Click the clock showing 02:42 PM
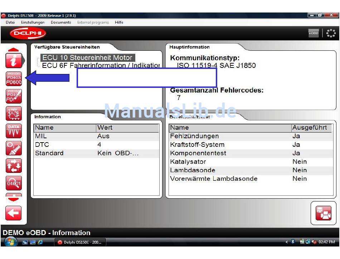The height and width of the screenshot is (259, 340). click(x=326, y=242)
